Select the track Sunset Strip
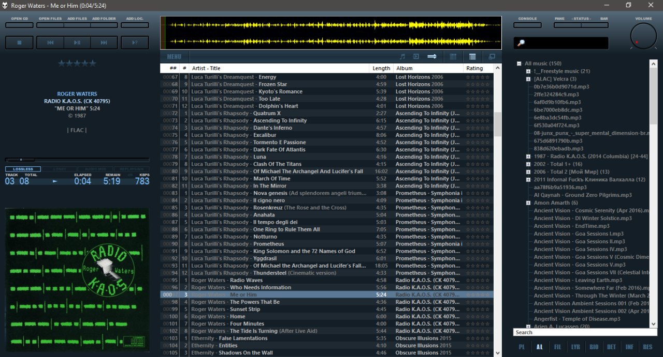The width and height of the screenshot is (663, 357). [x=327, y=309]
